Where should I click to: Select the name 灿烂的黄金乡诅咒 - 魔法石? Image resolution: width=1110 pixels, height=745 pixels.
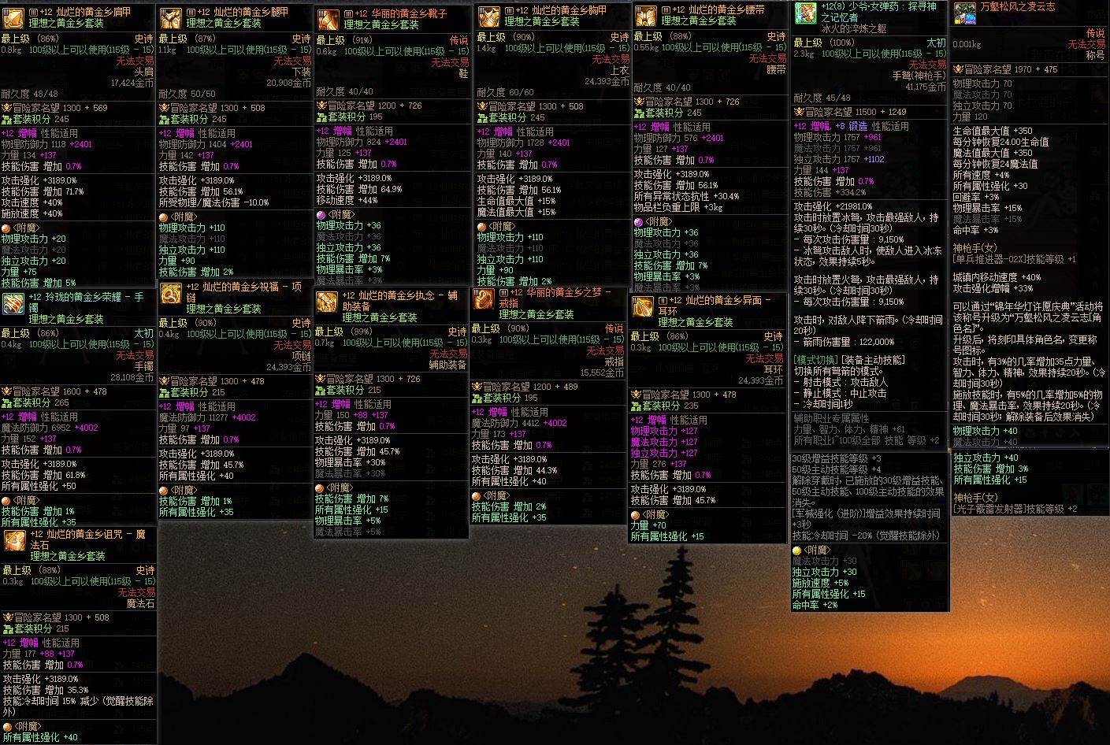point(87,539)
